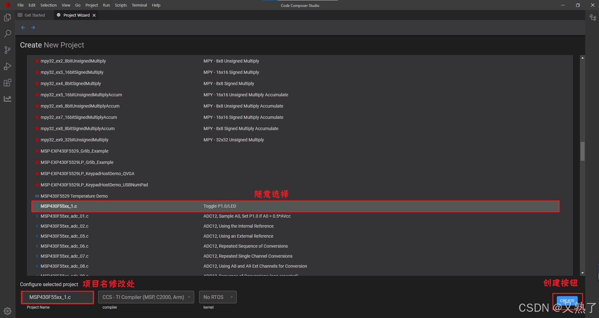Select mpy32_ex5_16bitUnsignedMultiplyAccum example
This screenshot has width=599, height=318.
coord(81,95)
